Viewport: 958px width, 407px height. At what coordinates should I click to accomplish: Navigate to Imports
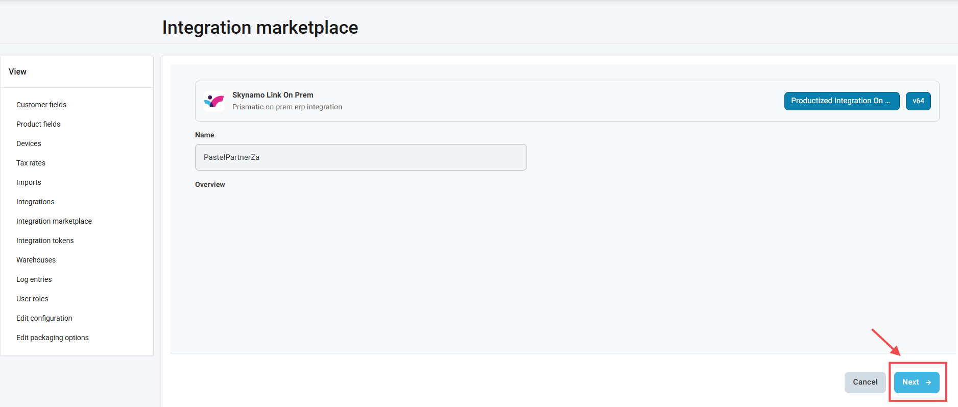(x=29, y=182)
